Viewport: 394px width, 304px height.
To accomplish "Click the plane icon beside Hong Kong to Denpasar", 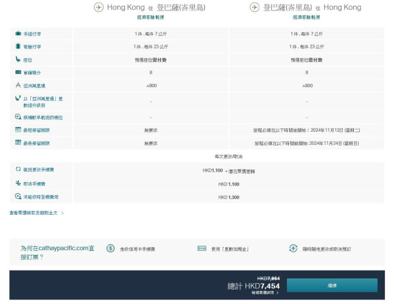I will (x=98, y=7).
